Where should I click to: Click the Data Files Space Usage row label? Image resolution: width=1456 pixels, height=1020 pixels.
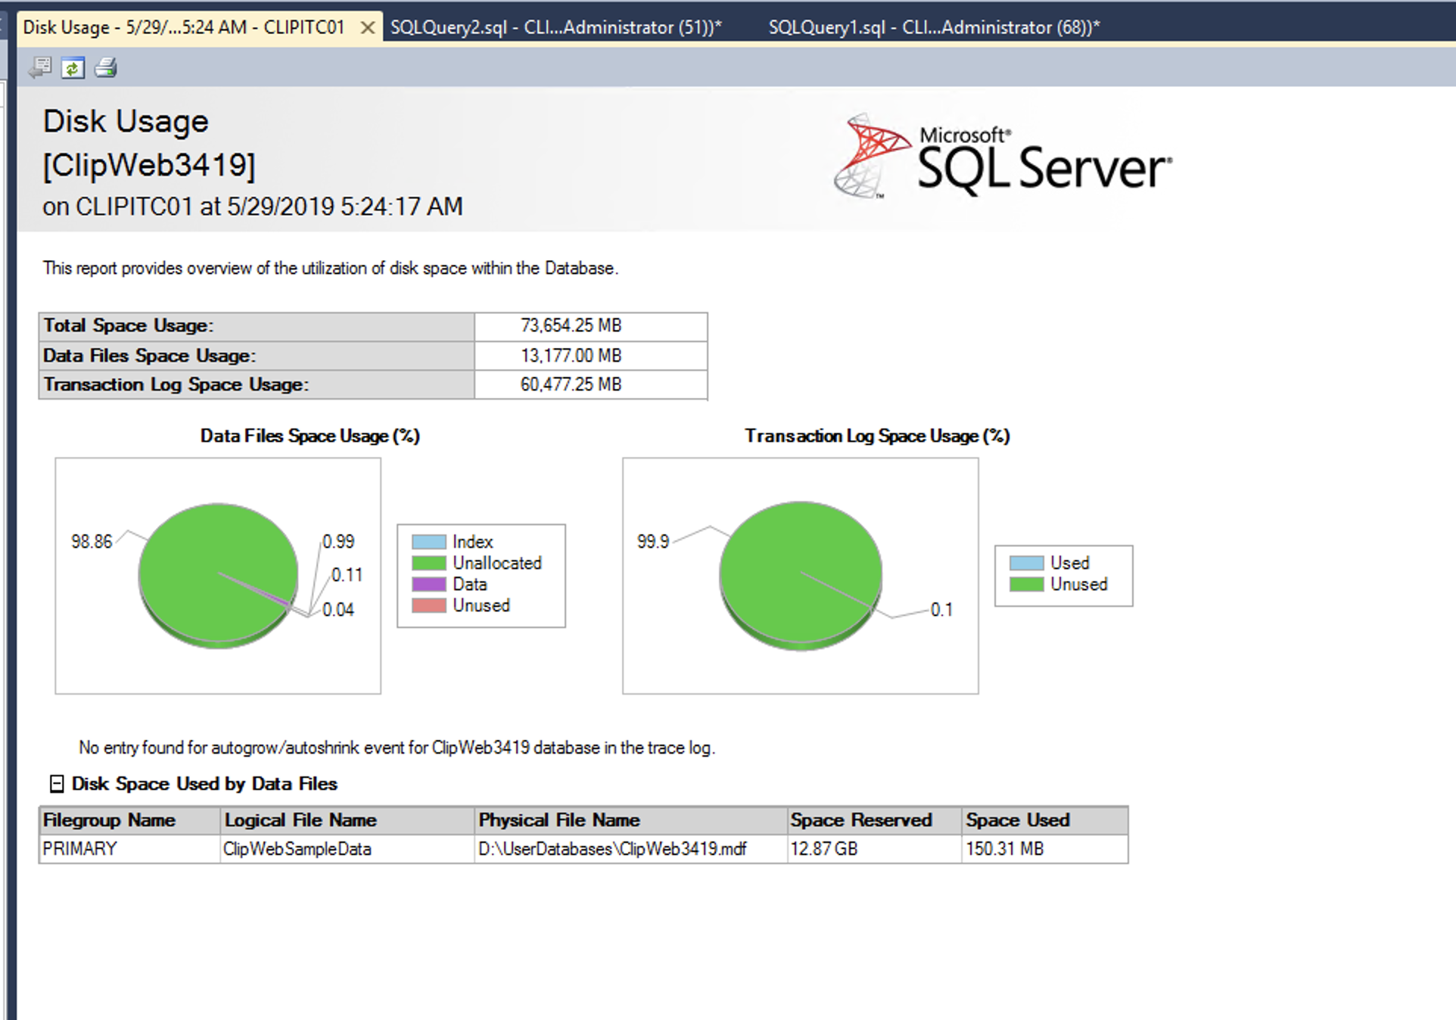point(150,356)
